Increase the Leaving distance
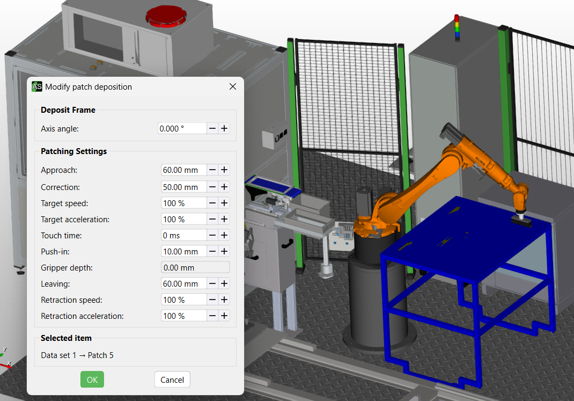This screenshot has width=574, height=401. coord(224,283)
